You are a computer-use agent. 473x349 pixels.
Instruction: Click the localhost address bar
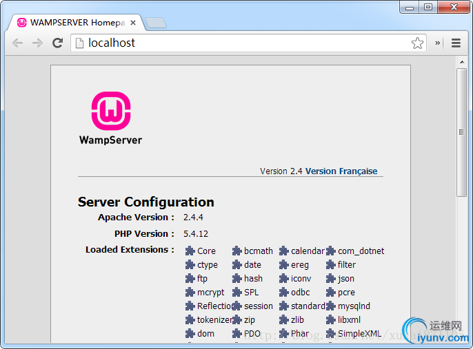(x=248, y=43)
